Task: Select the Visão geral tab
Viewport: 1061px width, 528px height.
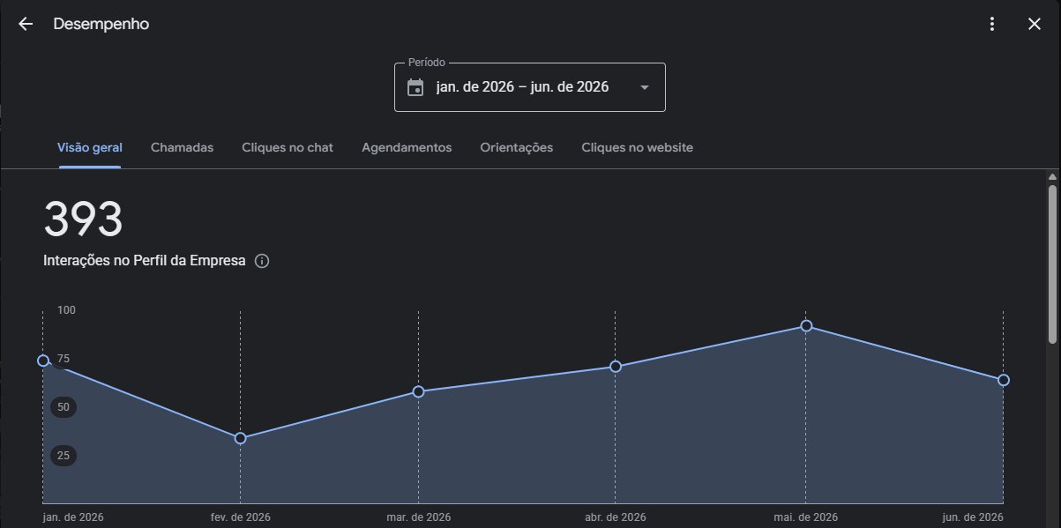Action: pyautogui.click(x=90, y=147)
